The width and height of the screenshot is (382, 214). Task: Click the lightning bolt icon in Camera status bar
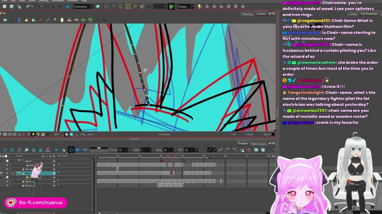point(33,134)
